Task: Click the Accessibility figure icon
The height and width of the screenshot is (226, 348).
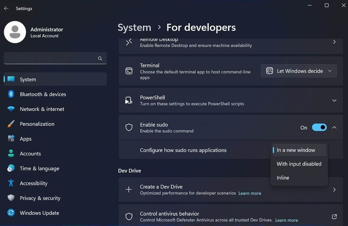Action: 11,183
